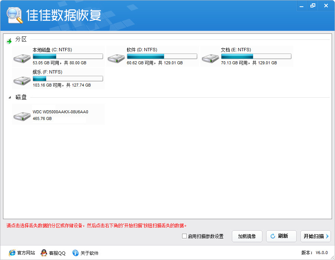335x260 pixels.
Task: Open the 关于软件 about dialog
Action: (89, 253)
